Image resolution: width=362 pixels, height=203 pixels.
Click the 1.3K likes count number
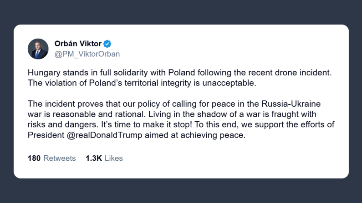point(94,158)
